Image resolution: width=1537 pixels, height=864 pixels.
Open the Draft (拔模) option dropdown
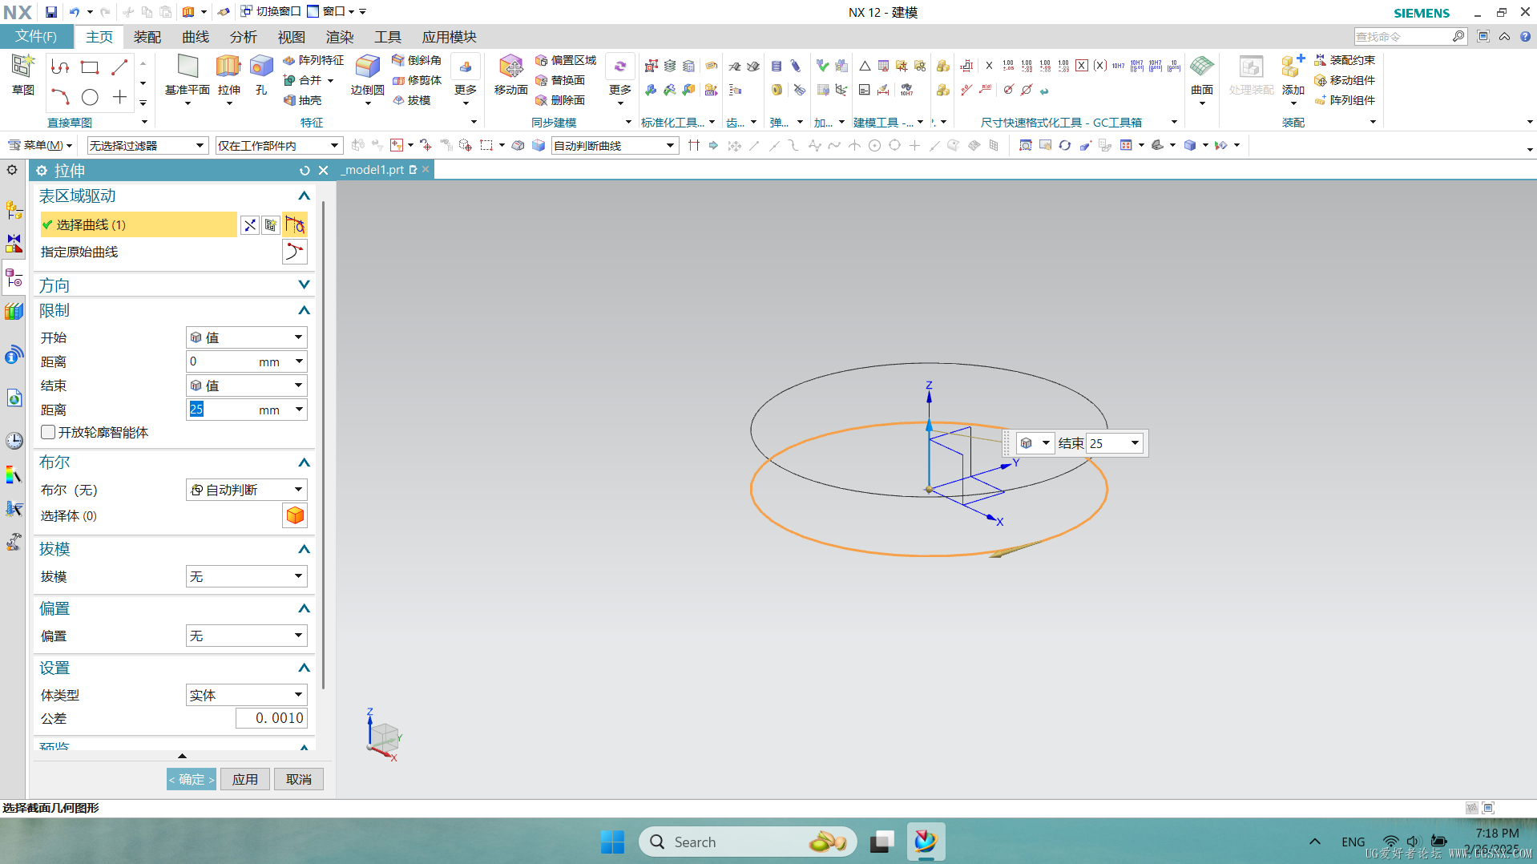tap(247, 576)
